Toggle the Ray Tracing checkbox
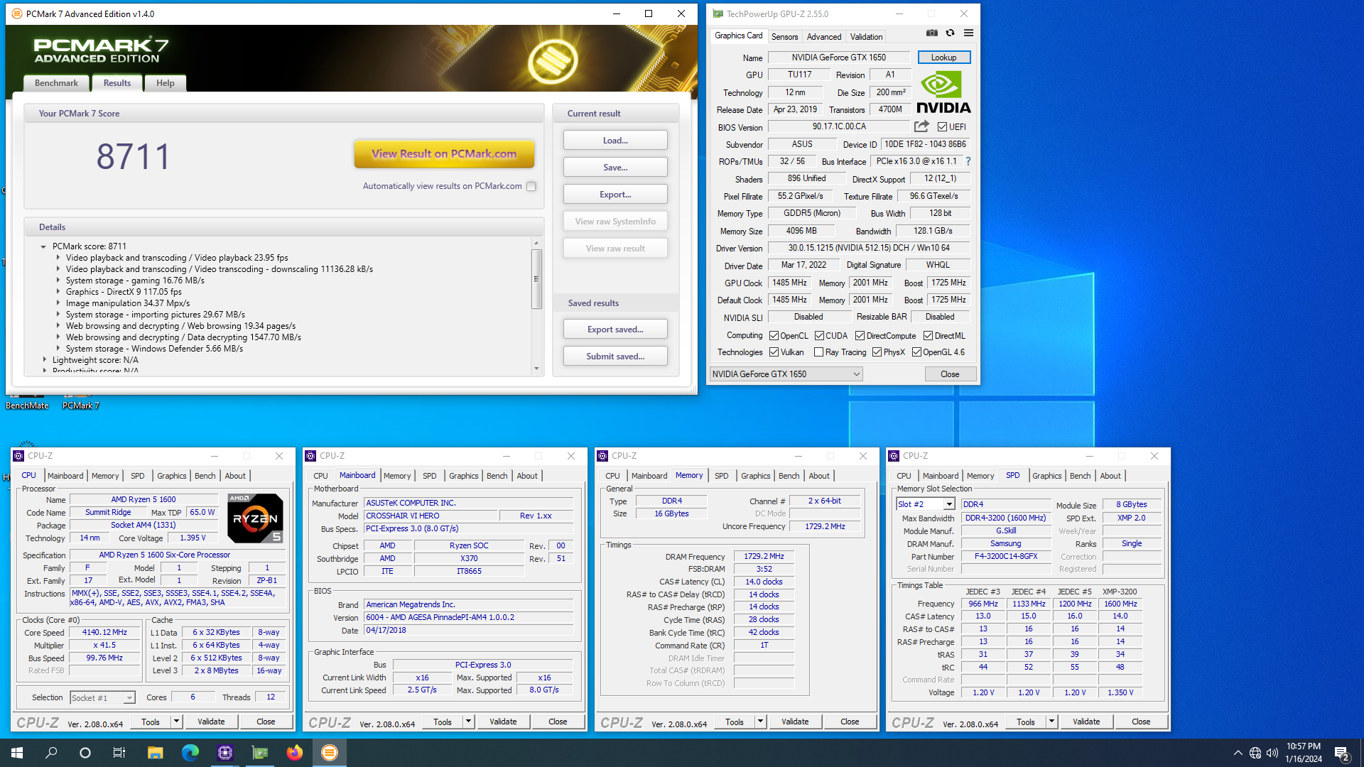Screen dimensions: 1364x767 pos(818,352)
